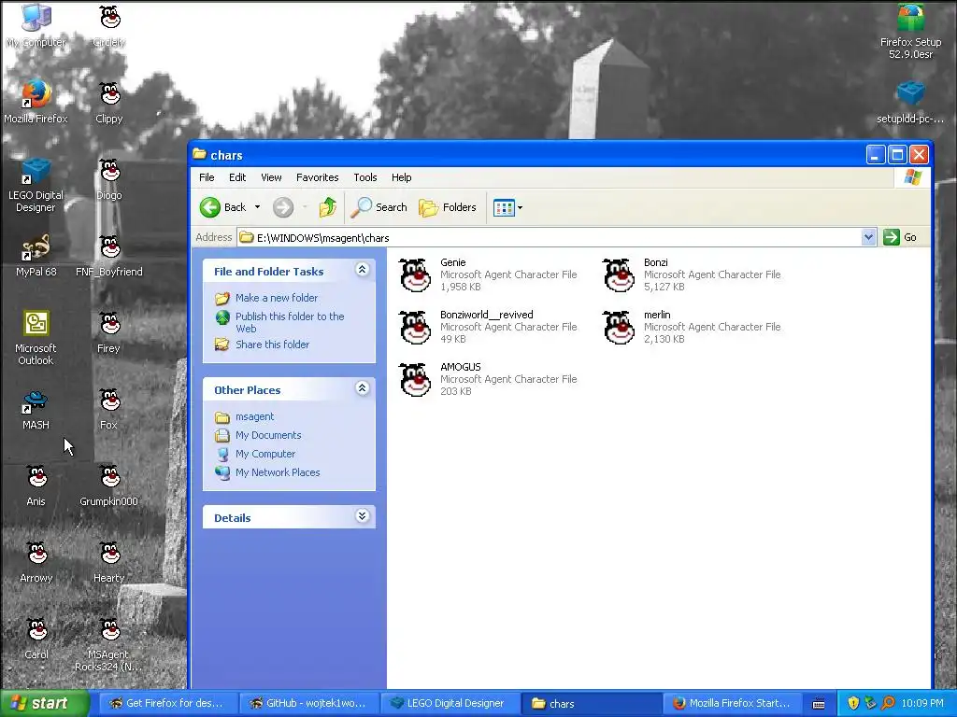Viewport: 957px width, 717px height.
Task: Collapse the File and Folder Tasks panel
Action: pyautogui.click(x=362, y=270)
